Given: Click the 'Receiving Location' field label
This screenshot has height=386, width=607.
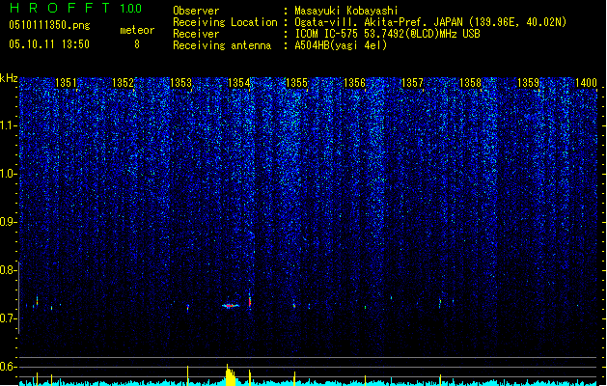Looking at the screenshot, I should click(225, 22).
